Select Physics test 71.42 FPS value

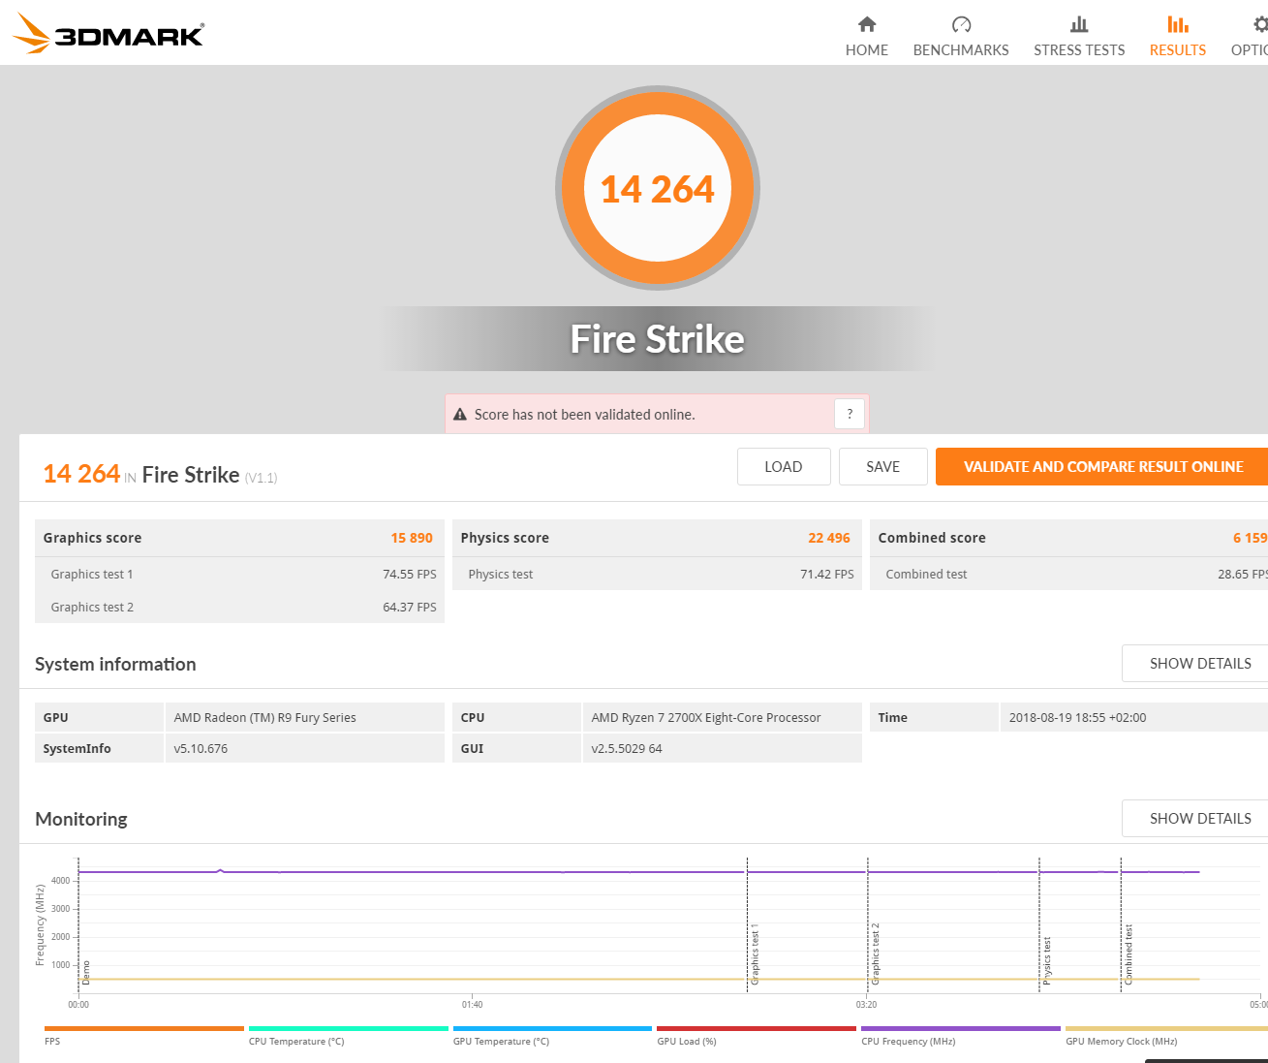pos(827,575)
